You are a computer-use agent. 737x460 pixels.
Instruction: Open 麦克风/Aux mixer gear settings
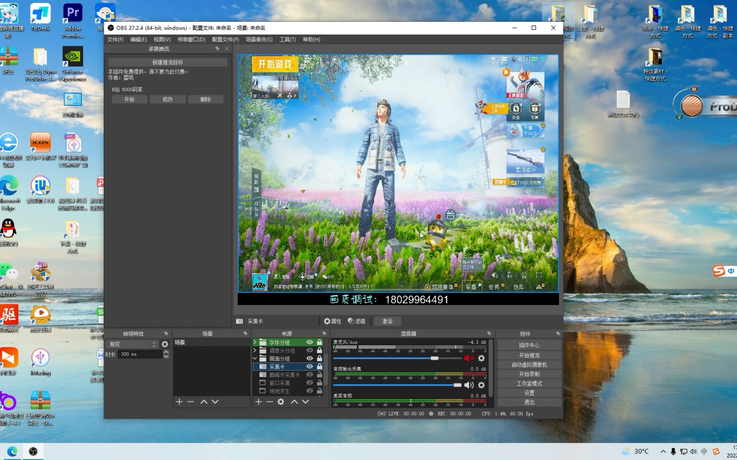tap(481, 358)
